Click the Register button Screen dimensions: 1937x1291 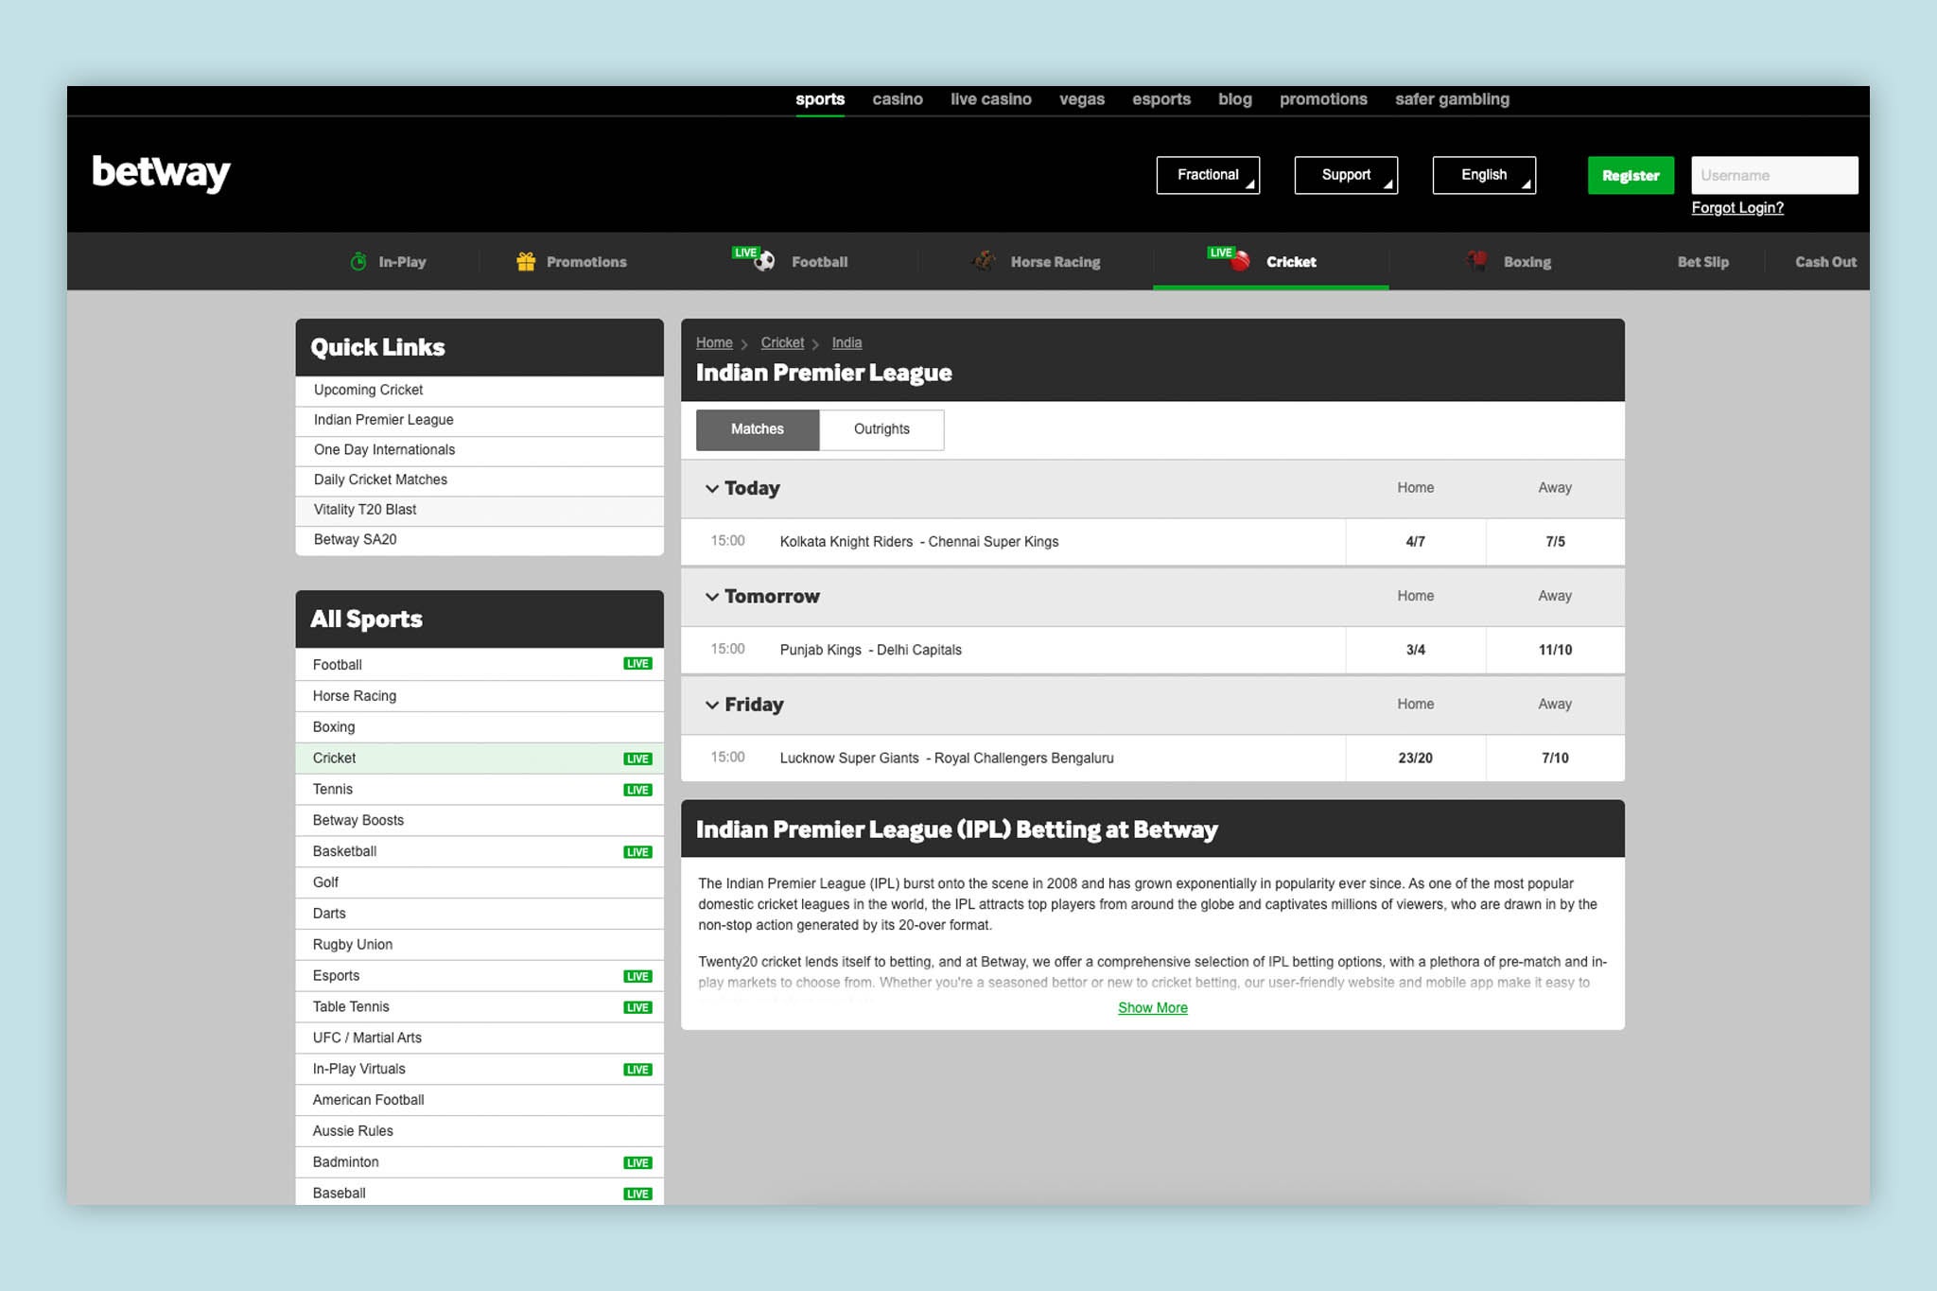pyautogui.click(x=1630, y=175)
